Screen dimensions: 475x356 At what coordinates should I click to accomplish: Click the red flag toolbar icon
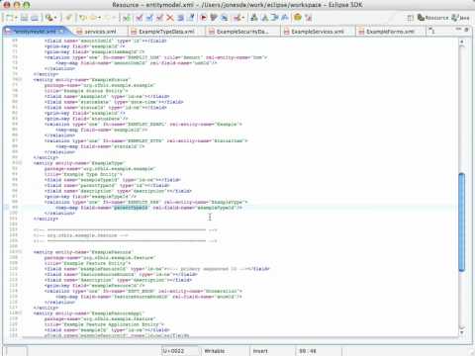(204, 18)
